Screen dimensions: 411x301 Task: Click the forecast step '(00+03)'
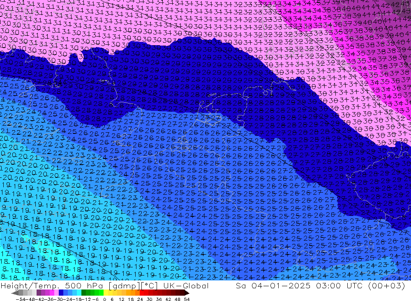click(x=386, y=285)
